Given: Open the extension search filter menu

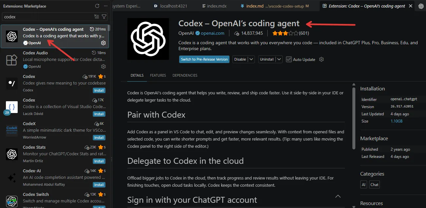Looking at the screenshot, I should (x=104, y=16).
